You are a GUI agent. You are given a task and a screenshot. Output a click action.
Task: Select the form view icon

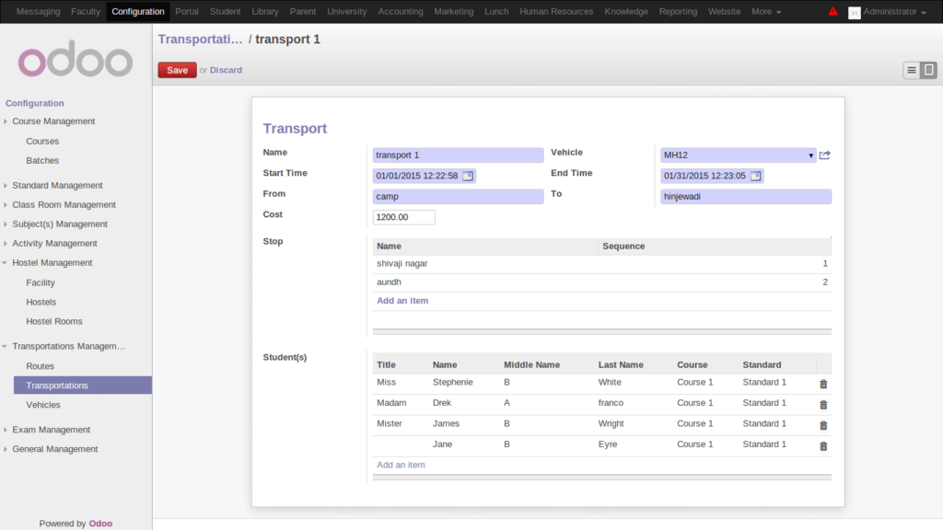point(927,69)
